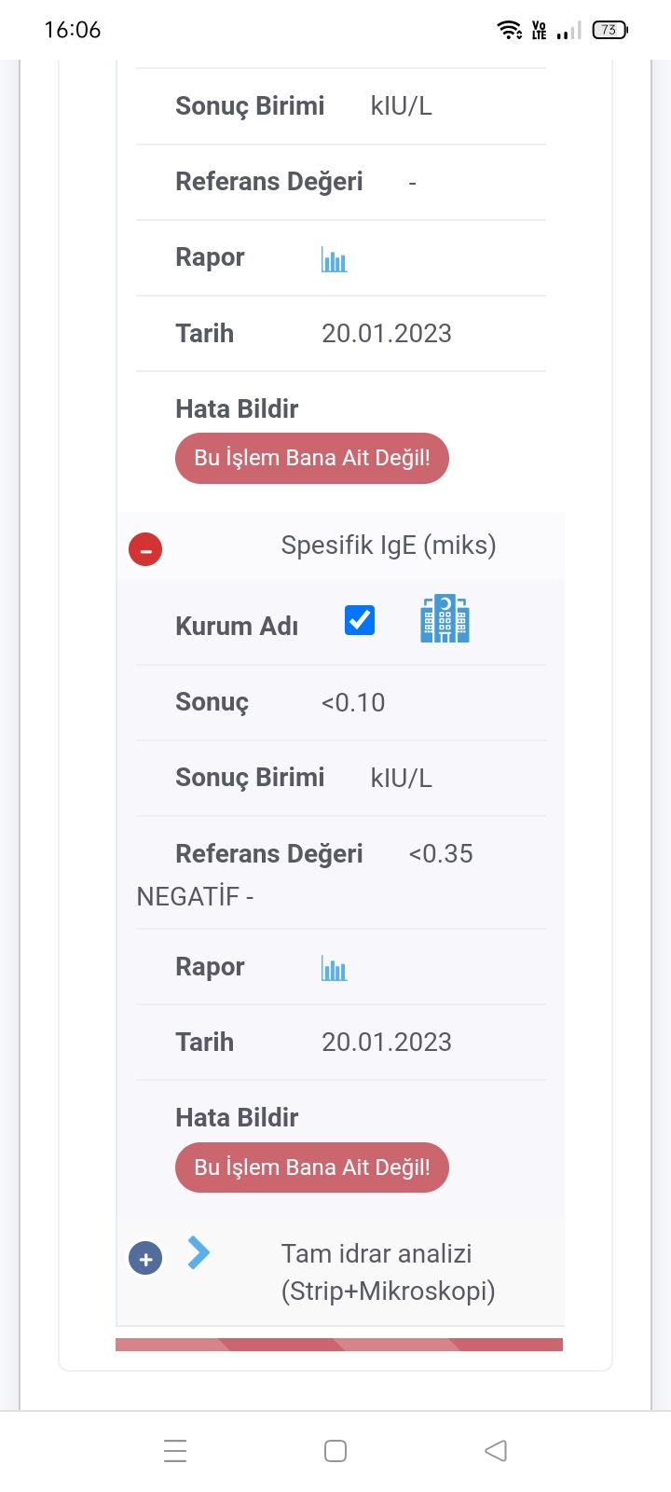Select the Spesifik IgE (miks) row title
The width and height of the screenshot is (671, 1492).
(388, 545)
